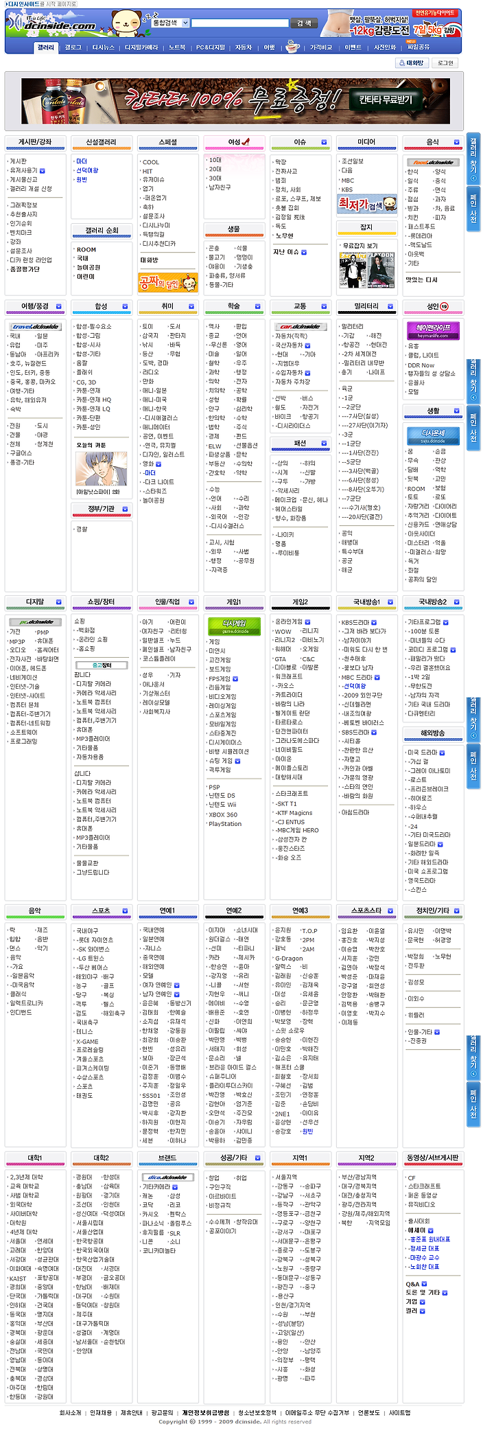
Task: Select the 파일공유 navigation tab
Action: tap(419, 47)
